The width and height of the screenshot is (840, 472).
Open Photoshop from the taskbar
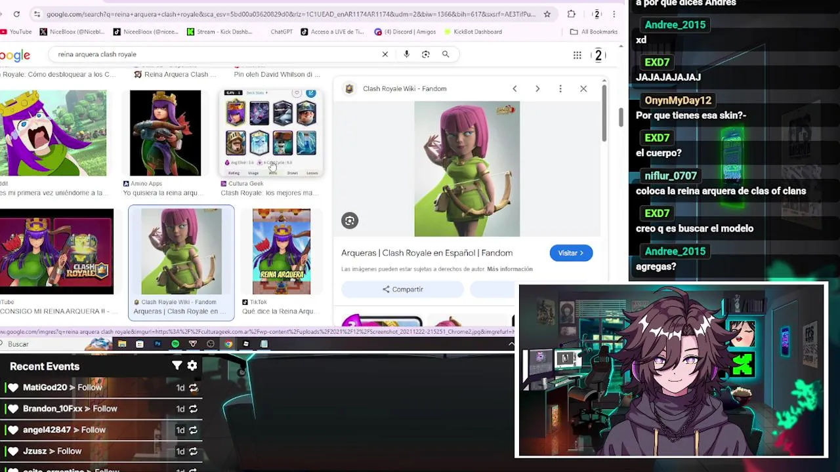click(x=157, y=344)
